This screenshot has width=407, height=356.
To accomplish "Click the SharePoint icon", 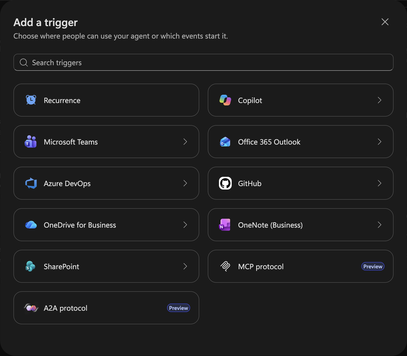I will coord(30,266).
